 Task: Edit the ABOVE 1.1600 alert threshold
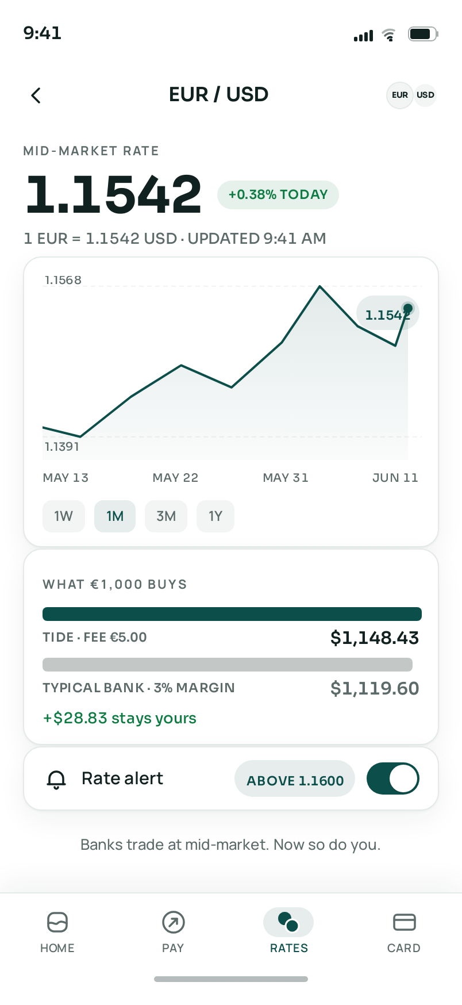click(295, 778)
